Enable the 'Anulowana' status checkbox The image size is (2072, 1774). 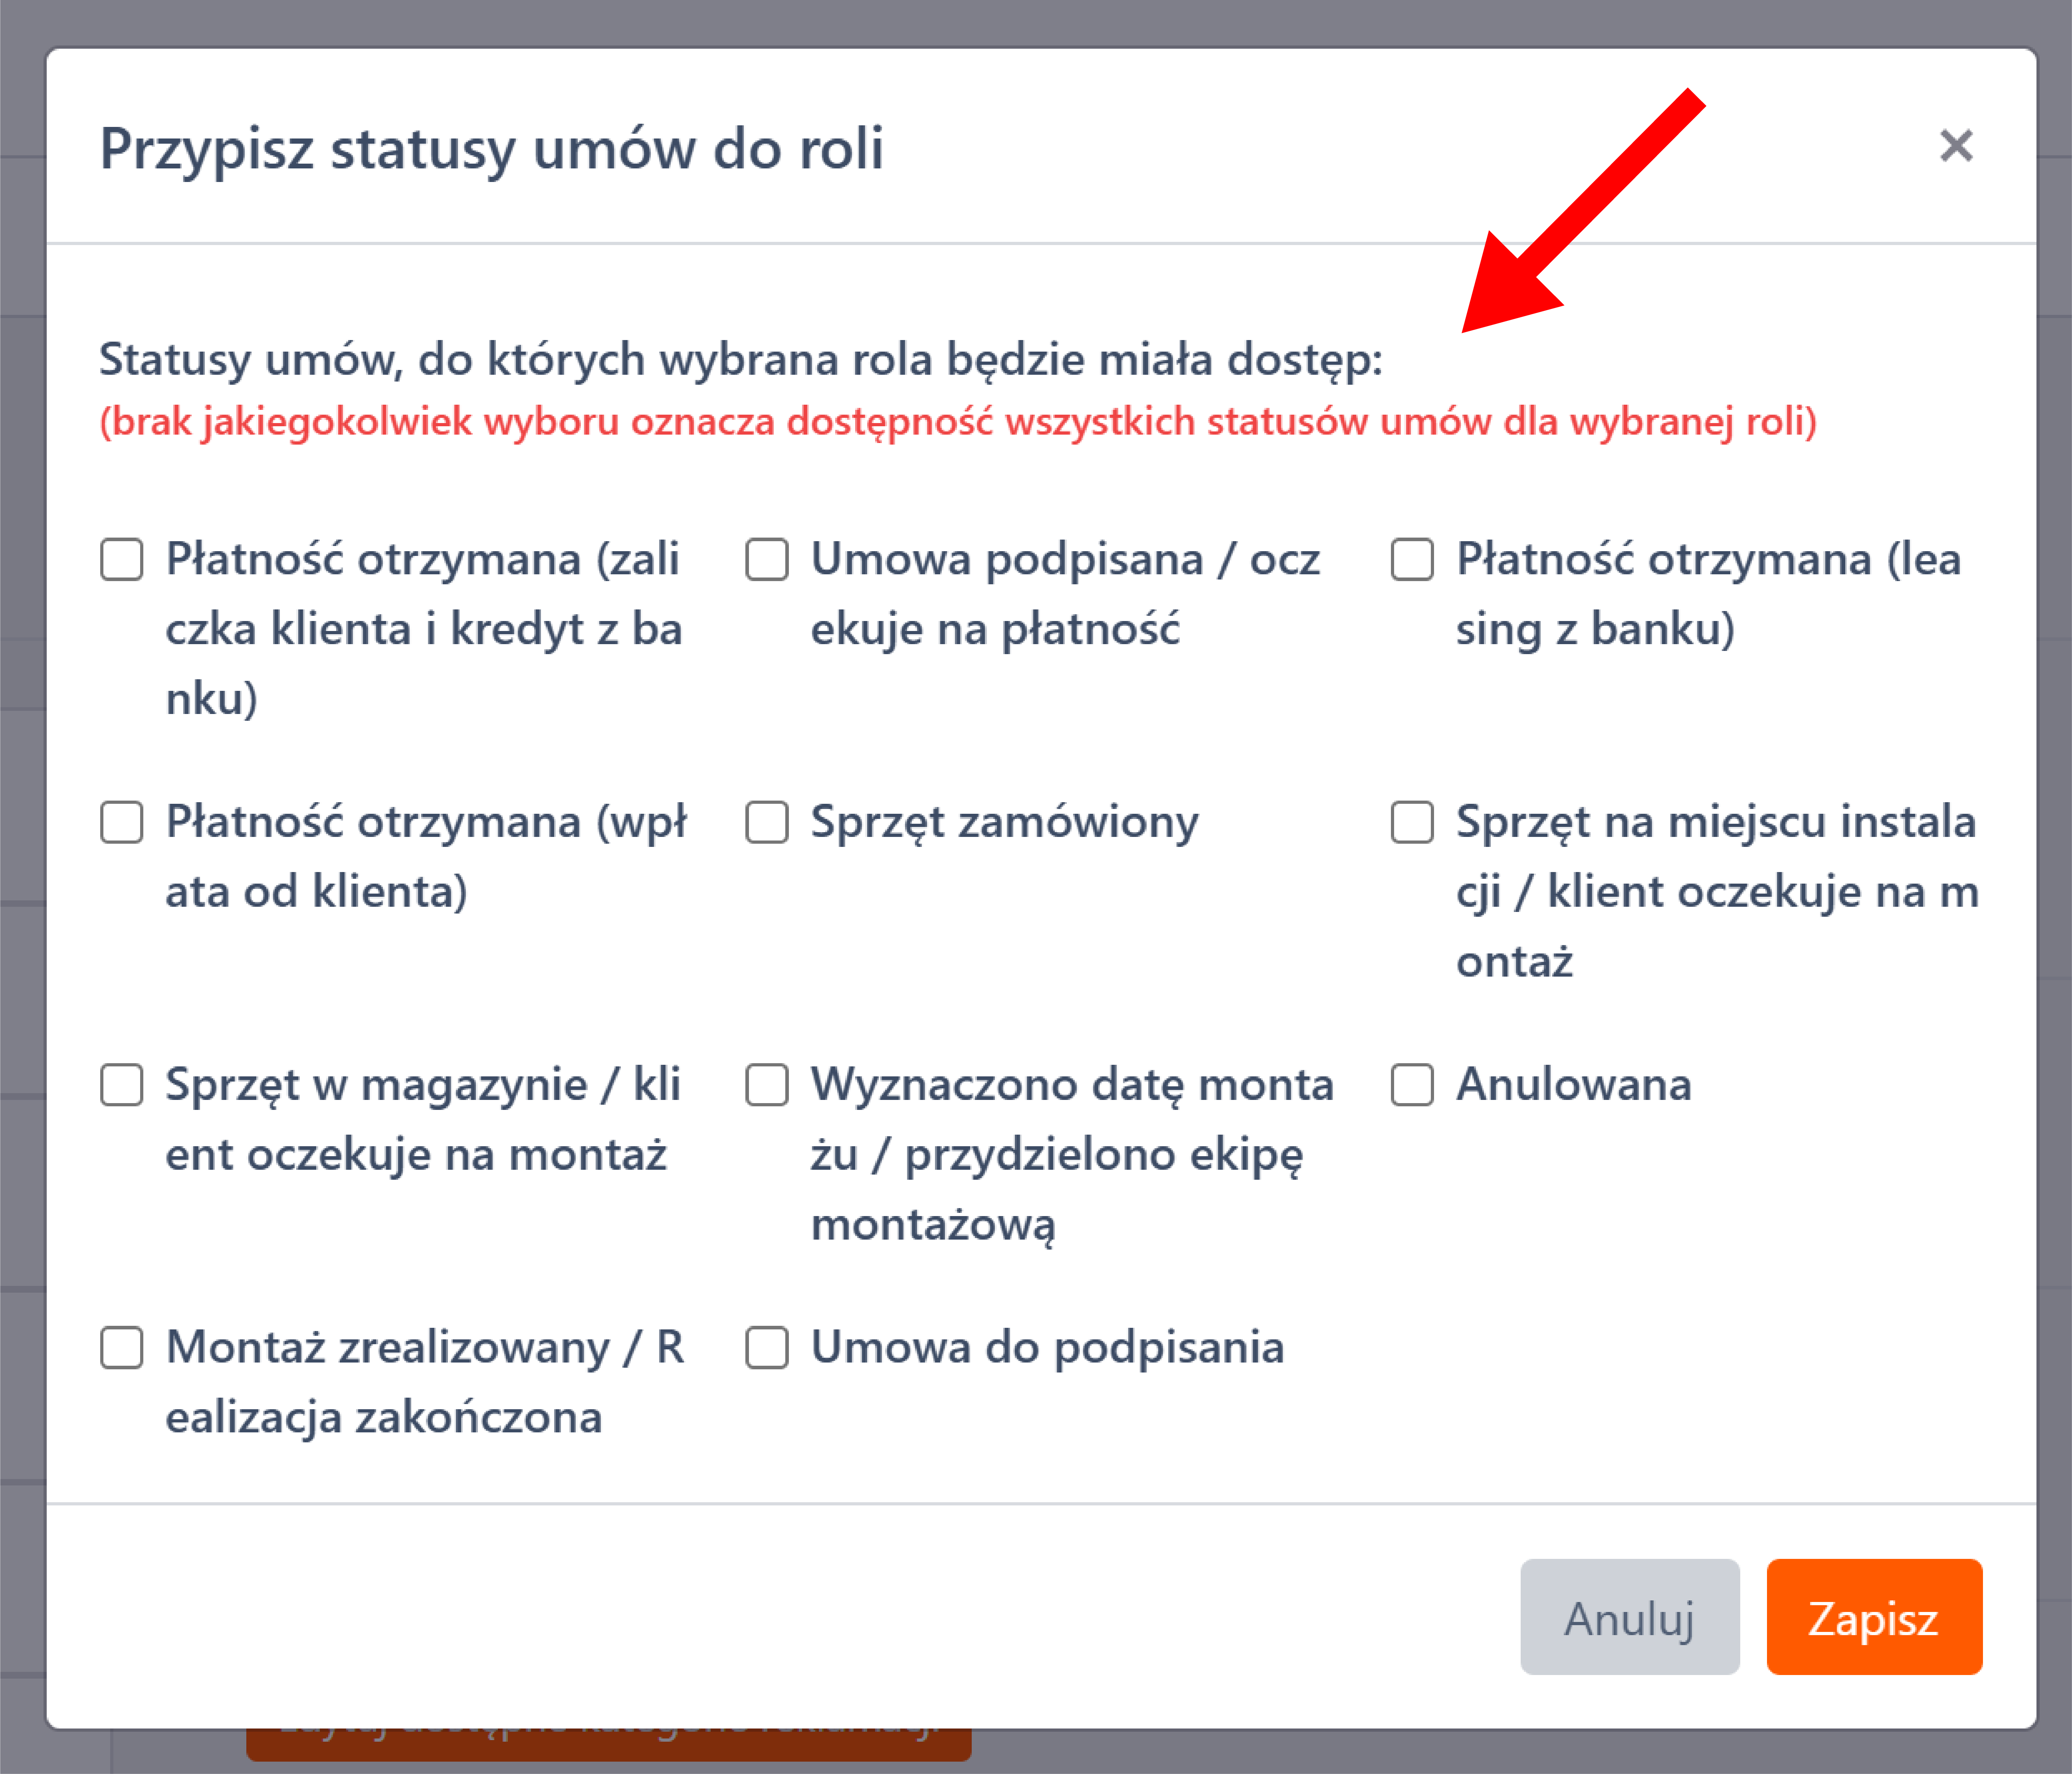pos(1412,1086)
